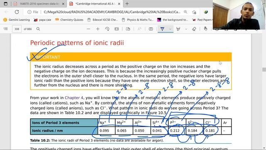This screenshot has height=150, width=266.
Task: Click the 'Periodic patterns of ionic radii' heading
Action: pyautogui.click(x=77, y=43)
